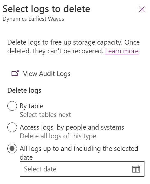Click the external link icon beside View Audit Logs
The width and height of the screenshot is (150, 184).
click(x=15, y=73)
